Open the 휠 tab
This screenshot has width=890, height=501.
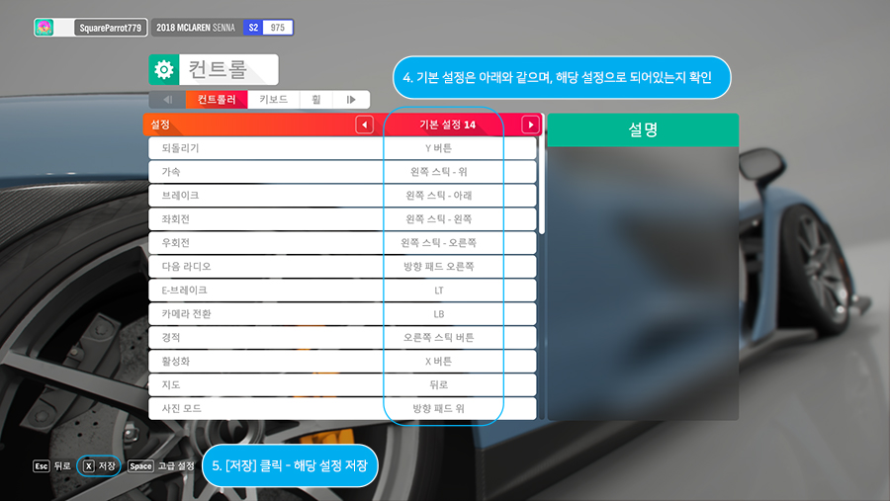(x=317, y=100)
